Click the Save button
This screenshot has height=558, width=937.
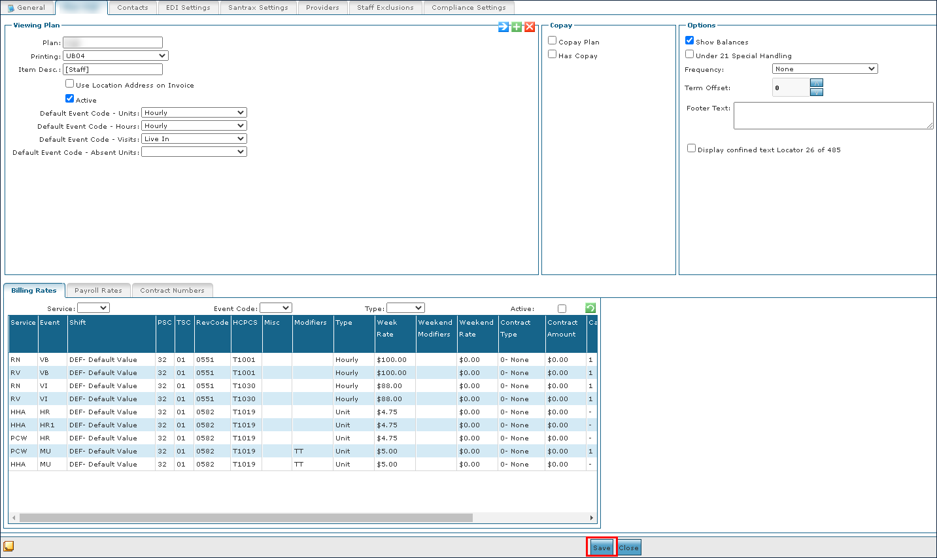click(602, 548)
